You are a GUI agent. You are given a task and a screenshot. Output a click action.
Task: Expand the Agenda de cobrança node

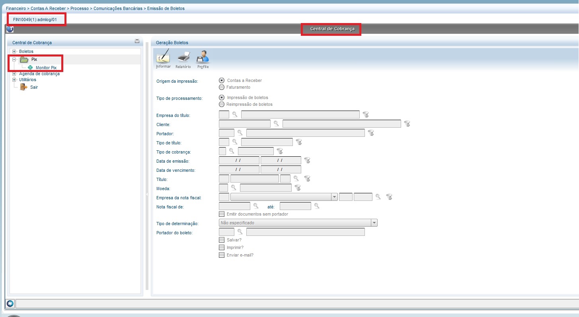click(14, 74)
